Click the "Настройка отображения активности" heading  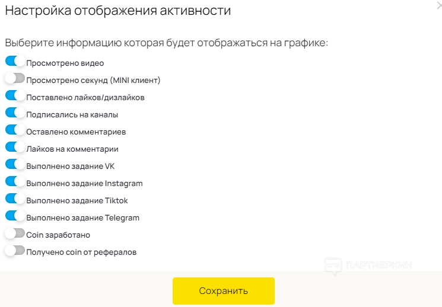[x=118, y=11]
